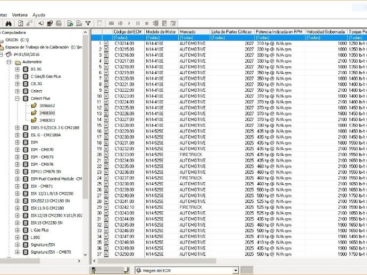Click tree panel horizontal scroll right arrow
Viewport: 367px width, 275px height.
pyautogui.click(x=79, y=261)
